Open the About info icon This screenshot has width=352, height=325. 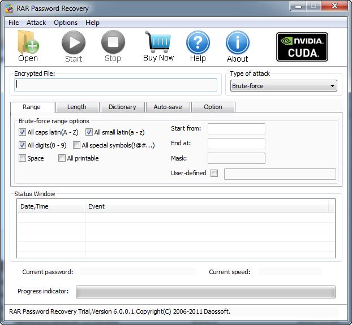click(237, 43)
